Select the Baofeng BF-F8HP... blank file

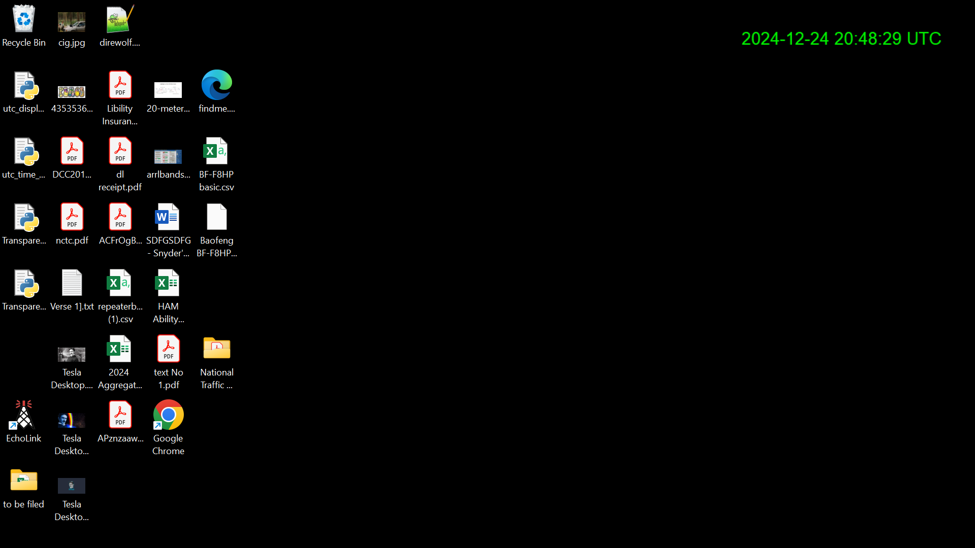pyautogui.click(x=217, y=230)
